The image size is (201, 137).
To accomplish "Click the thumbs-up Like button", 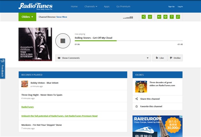I will point(159,58).
